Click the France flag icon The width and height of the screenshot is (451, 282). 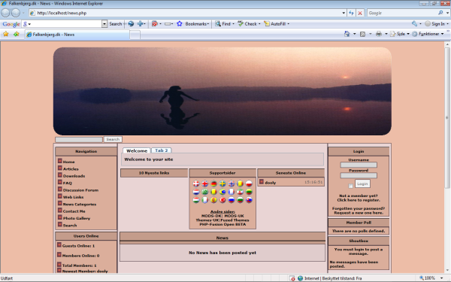pyautogui.click(x=232, y=192)
